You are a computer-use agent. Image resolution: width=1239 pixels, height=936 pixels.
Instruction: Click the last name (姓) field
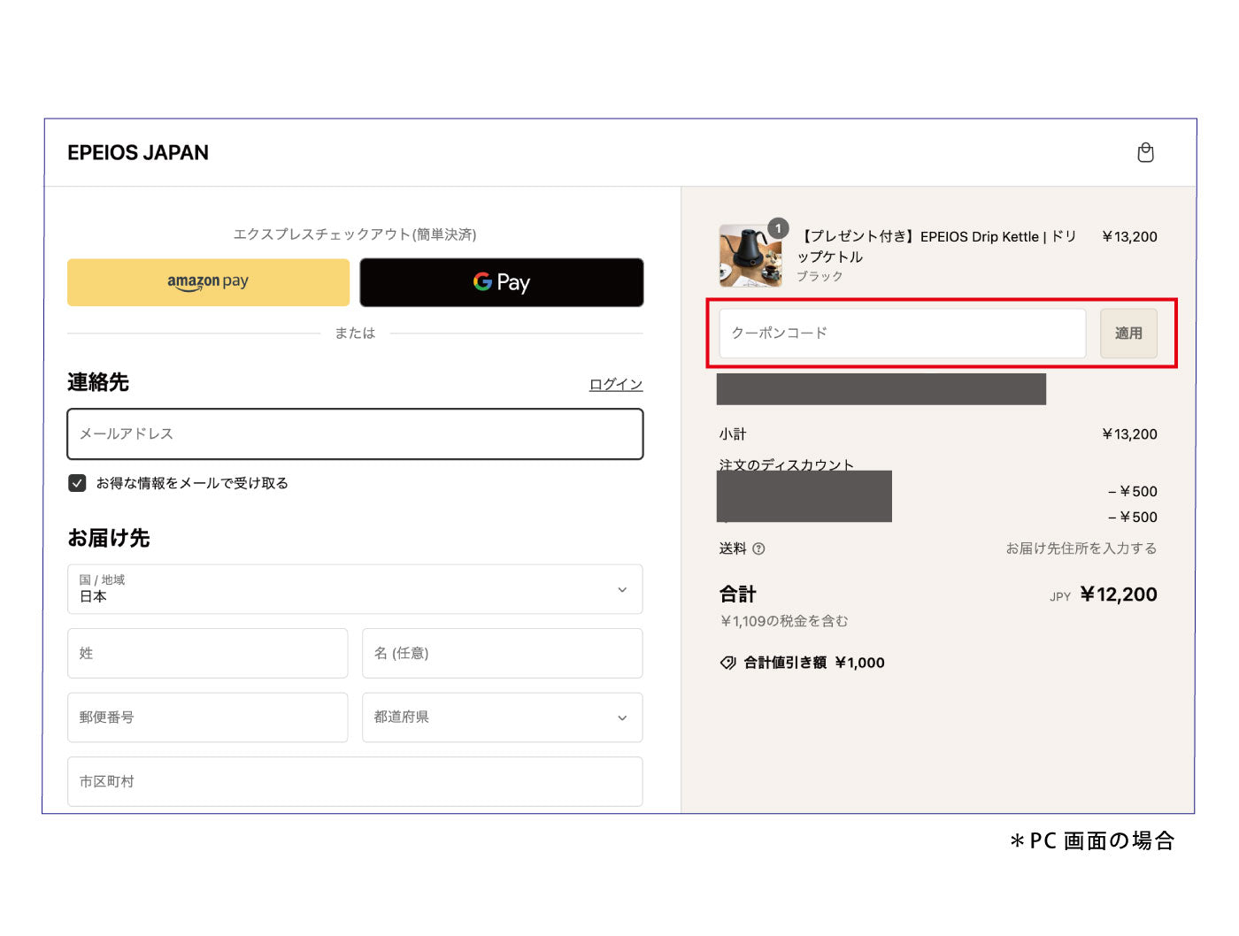207,654
